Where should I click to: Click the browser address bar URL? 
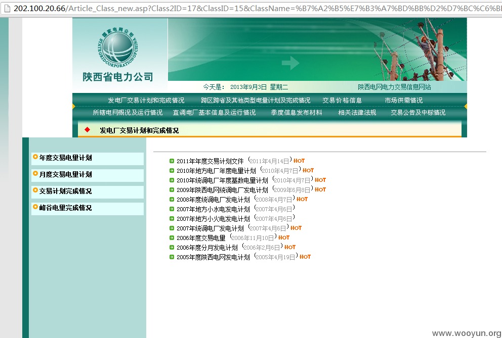258,8
